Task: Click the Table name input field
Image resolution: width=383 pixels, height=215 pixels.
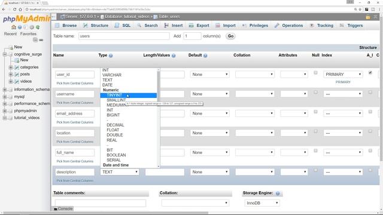Action: 124,36
